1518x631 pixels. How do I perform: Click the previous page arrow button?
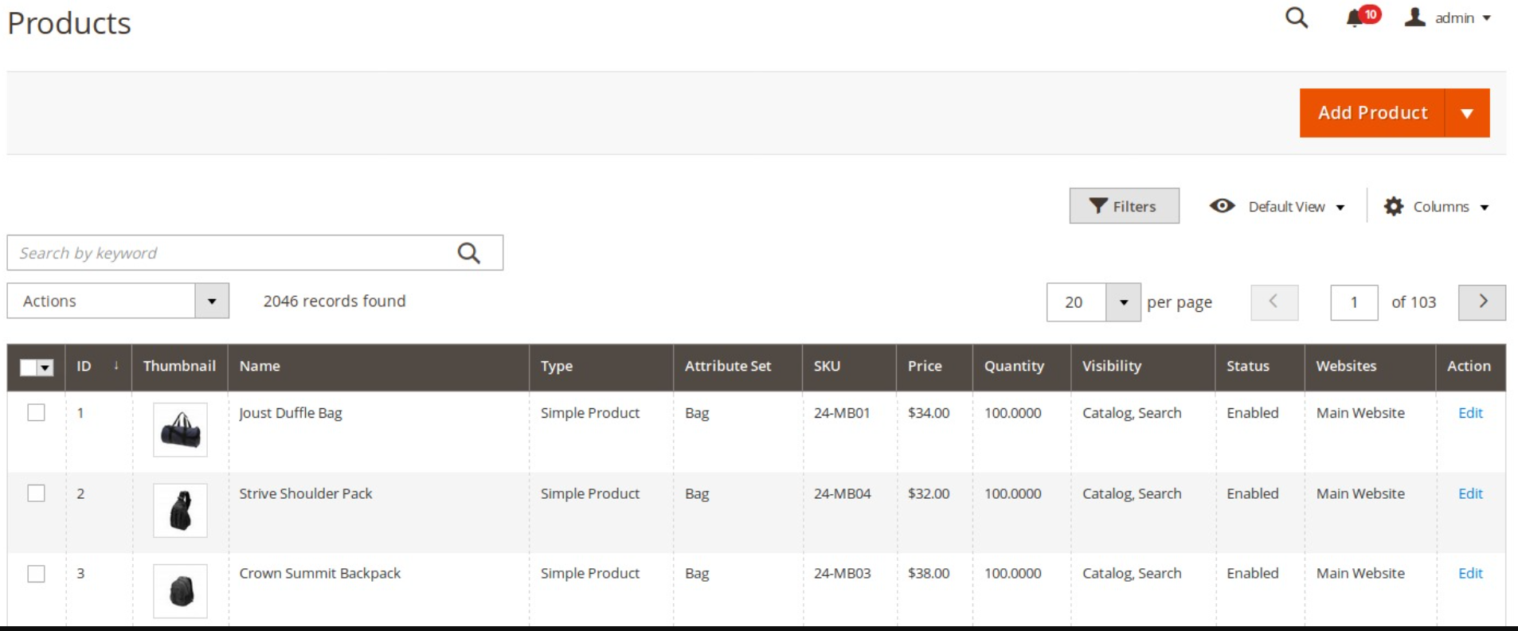pos(1273,302)
